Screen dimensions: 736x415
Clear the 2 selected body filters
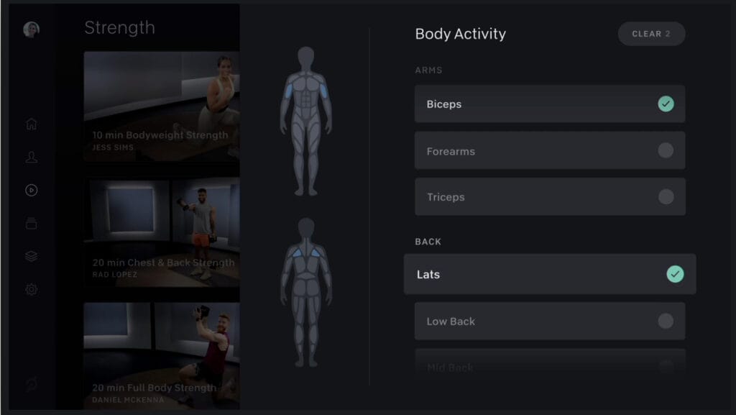click(651, 34)
